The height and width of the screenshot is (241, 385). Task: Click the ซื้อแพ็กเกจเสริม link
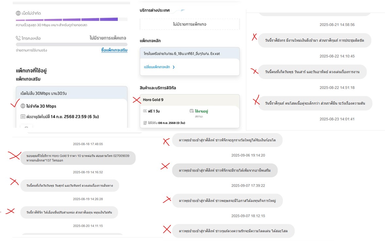114,50
